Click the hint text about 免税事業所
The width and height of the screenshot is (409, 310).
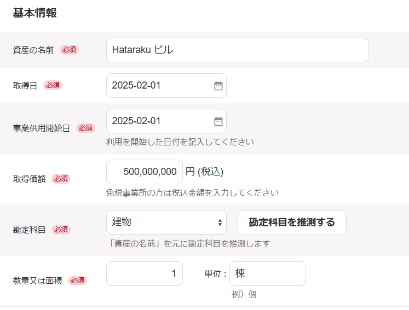pos(192,192)
